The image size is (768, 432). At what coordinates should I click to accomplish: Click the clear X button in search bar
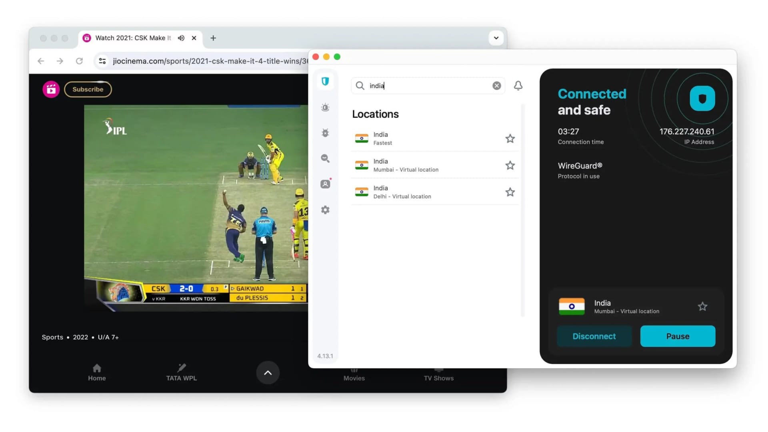tap(496, 85)
